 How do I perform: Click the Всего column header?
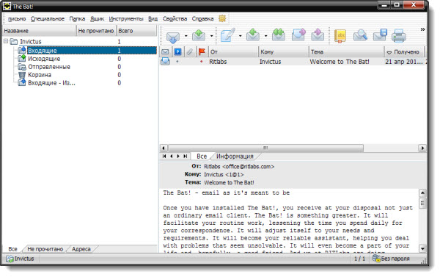[x=136, y=31]
